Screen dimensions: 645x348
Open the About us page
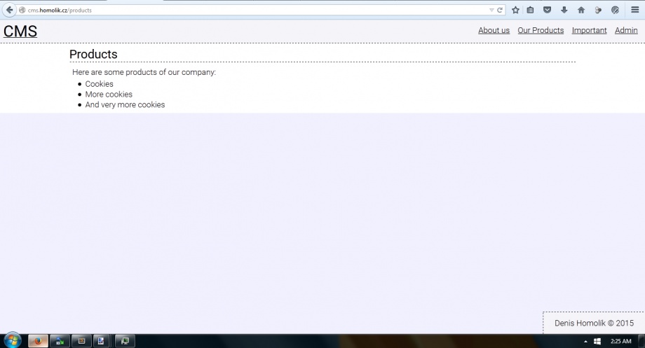click(x=494, y=30)
